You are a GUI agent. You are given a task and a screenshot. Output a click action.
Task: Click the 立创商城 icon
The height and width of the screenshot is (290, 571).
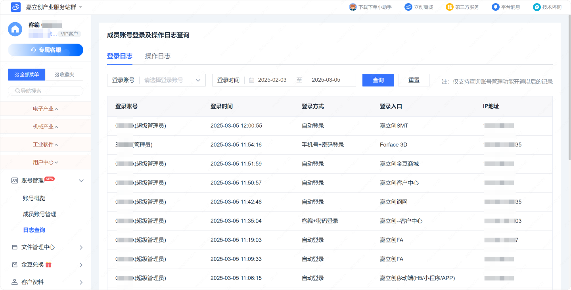coord(408,7)
